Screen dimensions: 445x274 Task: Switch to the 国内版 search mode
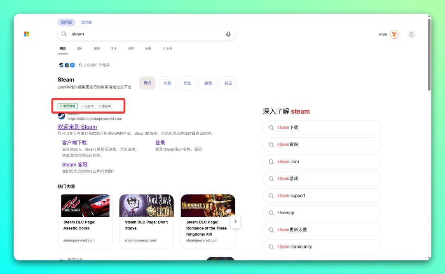66,22
